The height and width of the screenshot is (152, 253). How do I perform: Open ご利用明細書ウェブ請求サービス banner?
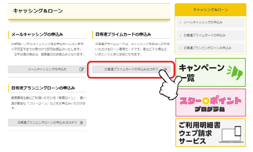pyautogui.click(x=211, y=133)
